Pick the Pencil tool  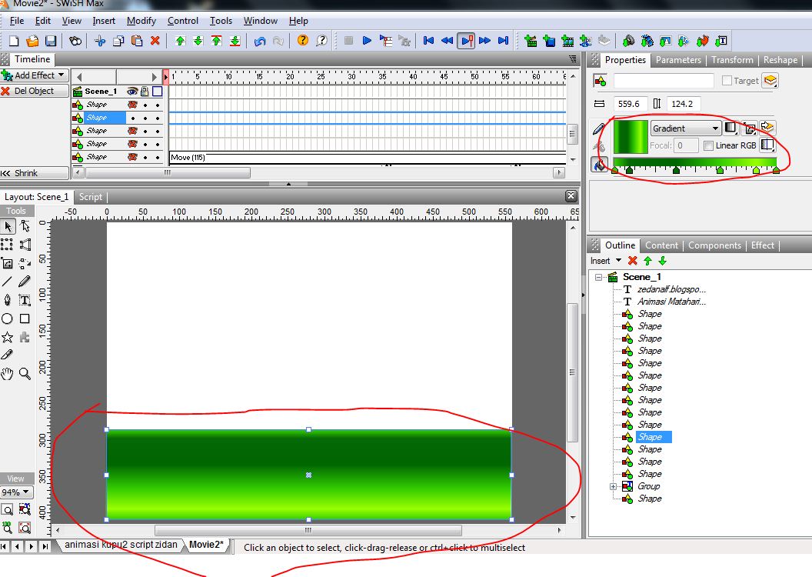pos(24,281)
